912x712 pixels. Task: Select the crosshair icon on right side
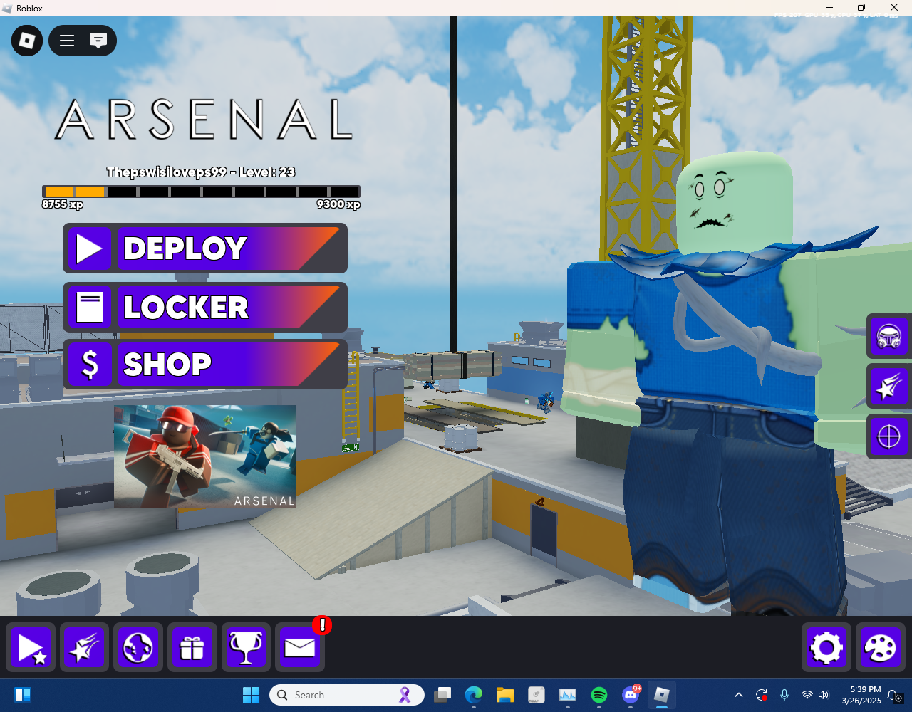tap(888, 436)
